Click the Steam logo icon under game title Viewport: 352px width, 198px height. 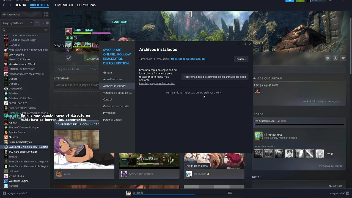click(68, 58)
